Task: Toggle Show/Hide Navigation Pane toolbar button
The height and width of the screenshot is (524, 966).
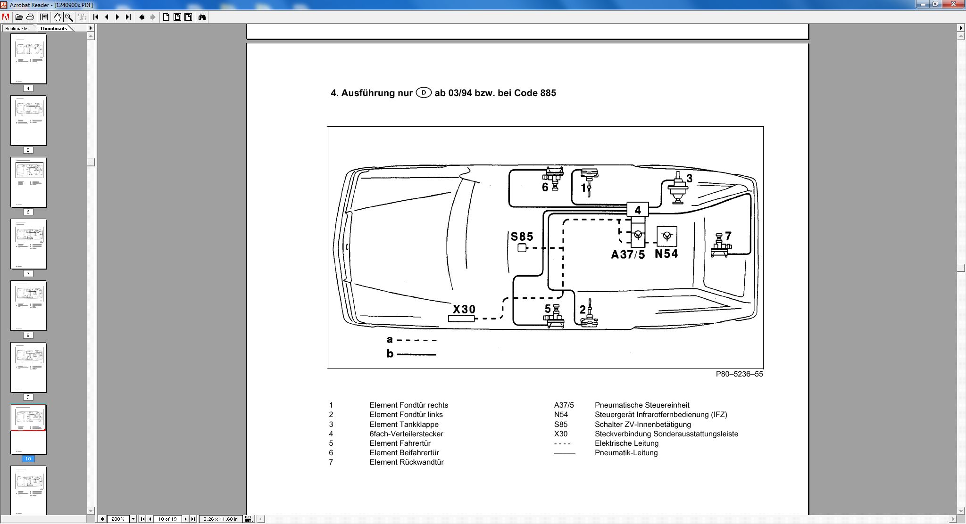Action: click(x=44, y=17)
